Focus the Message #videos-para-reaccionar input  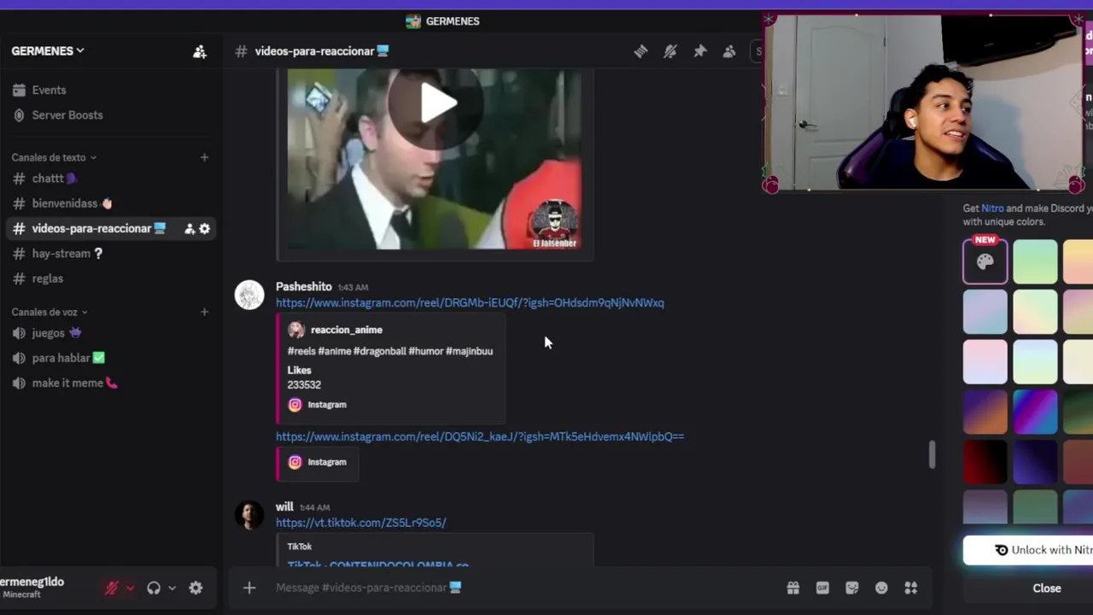pyautogui.click(x=521, y=588)
